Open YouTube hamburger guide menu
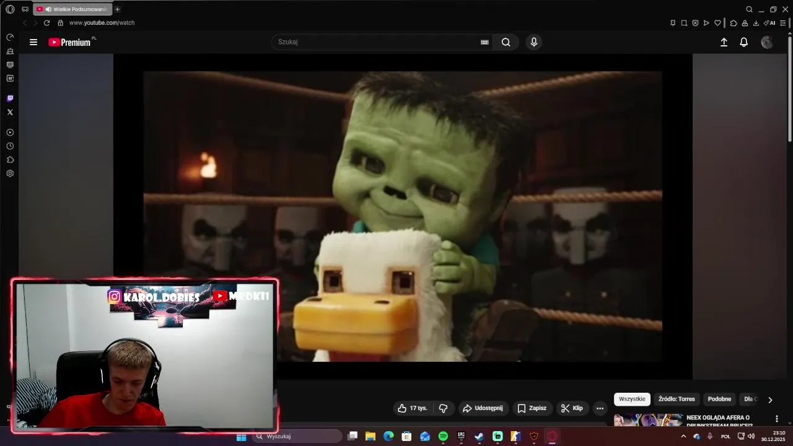This screenshot has width=793, height=446. (x=33, y=42)
